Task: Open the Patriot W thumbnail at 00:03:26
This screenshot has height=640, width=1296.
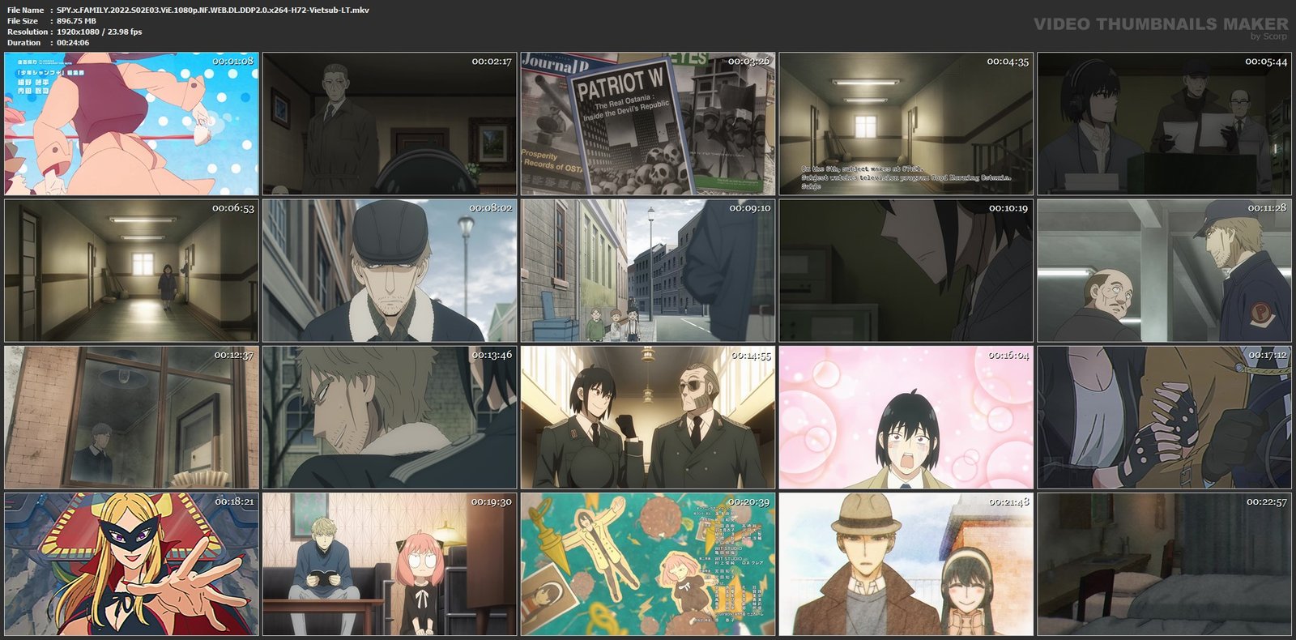Action: [648, 124]
